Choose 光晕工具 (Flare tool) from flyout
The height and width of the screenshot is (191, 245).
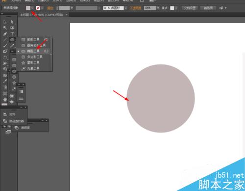(x=33, y=68)
